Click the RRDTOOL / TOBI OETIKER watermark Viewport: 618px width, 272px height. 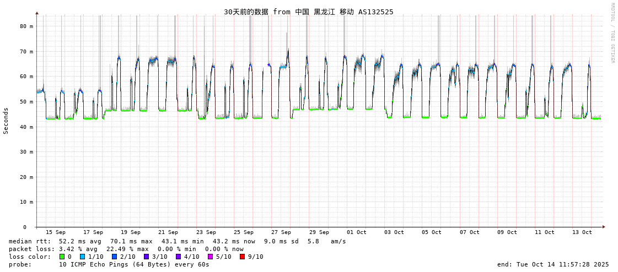[612, 33]
